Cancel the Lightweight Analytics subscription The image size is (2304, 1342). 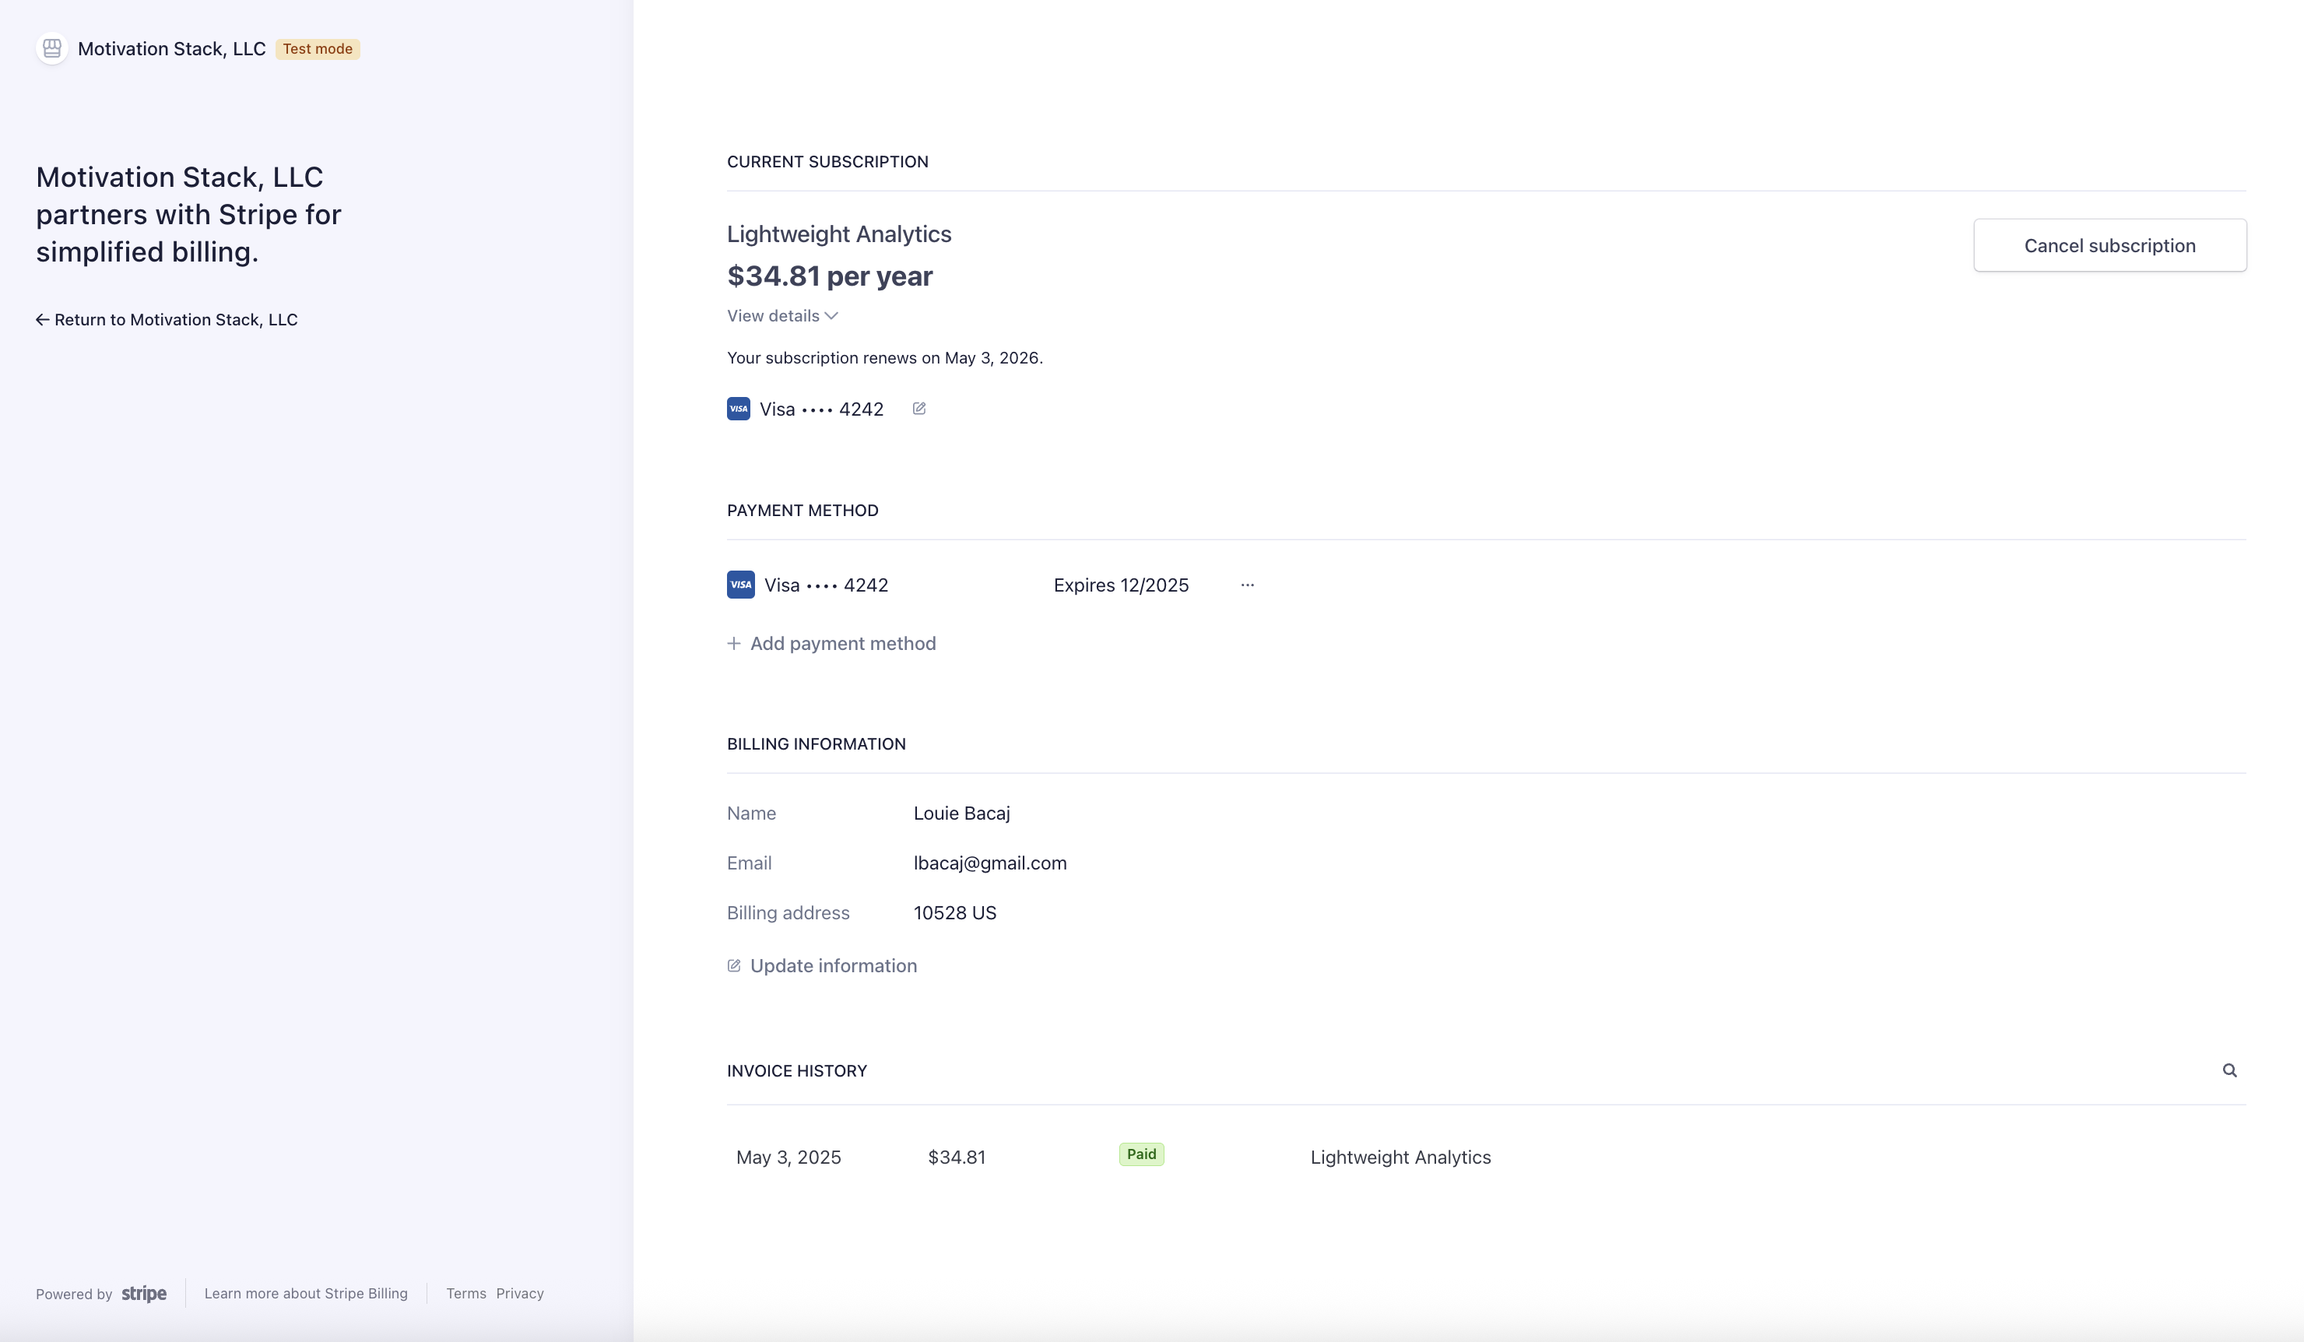2109,245
